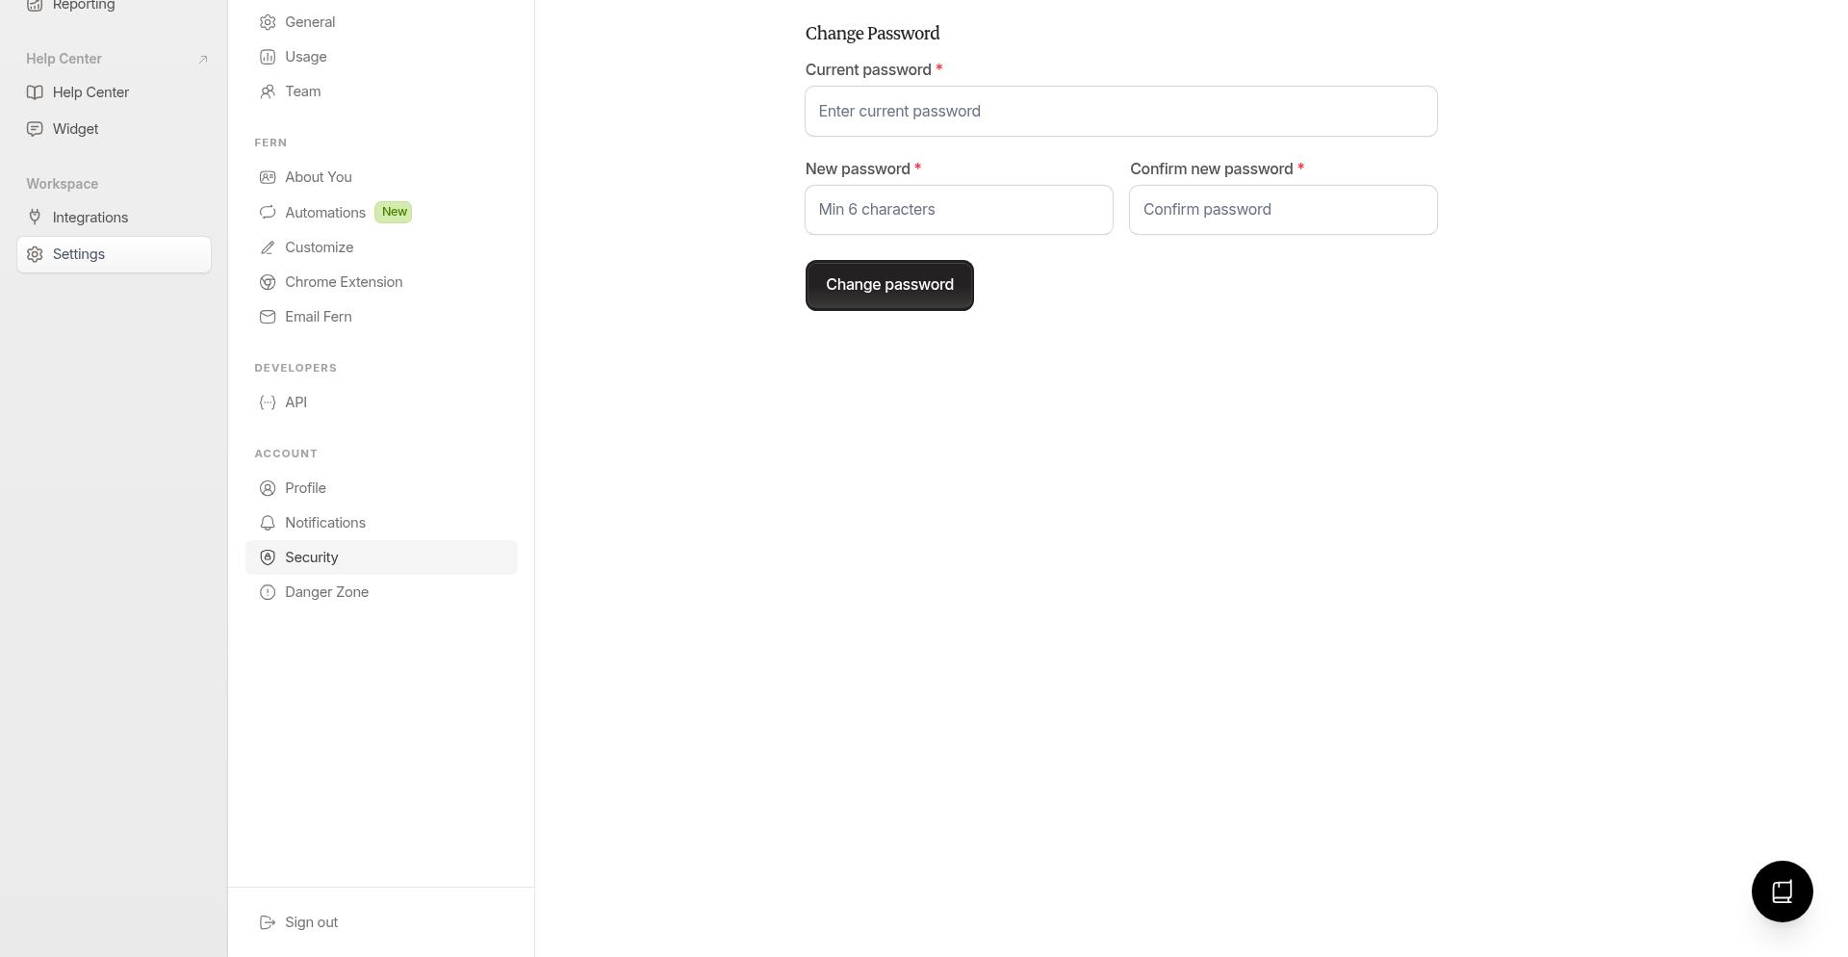Switch to the Security settings section

click(x=311, y=557)
